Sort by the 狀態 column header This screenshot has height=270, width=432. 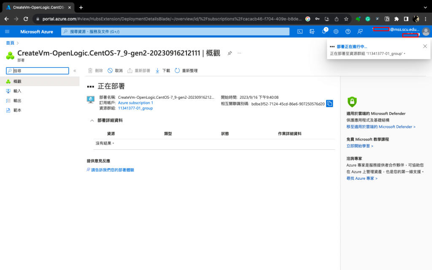click(x=225, y=134)
